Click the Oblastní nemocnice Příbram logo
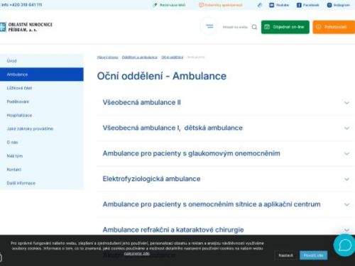355x266 pixels. pos(26,27)
